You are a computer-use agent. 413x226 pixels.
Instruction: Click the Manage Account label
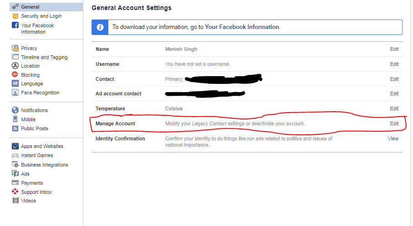(x=115, y=123)
